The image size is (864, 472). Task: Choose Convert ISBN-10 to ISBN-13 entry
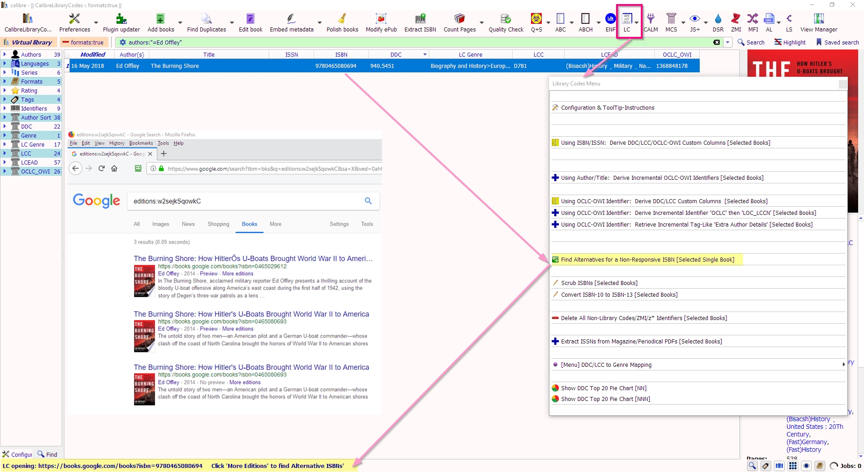[698, 295]
